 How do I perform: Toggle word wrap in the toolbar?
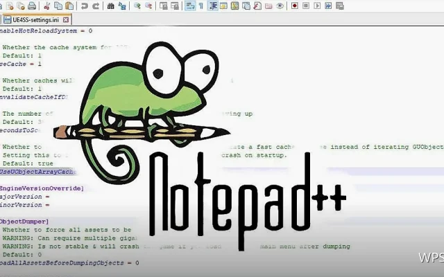190,6
